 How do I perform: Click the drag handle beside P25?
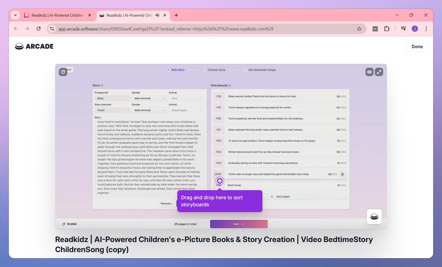coord(215,174)
